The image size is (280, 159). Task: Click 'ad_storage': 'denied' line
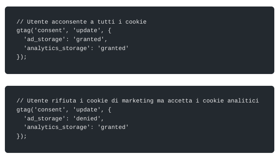click(63, 119)
